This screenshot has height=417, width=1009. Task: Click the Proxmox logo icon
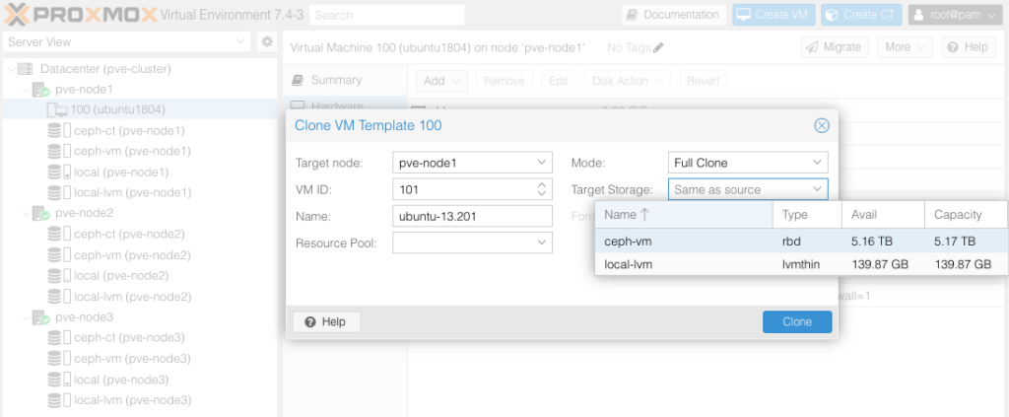(16, 14)
